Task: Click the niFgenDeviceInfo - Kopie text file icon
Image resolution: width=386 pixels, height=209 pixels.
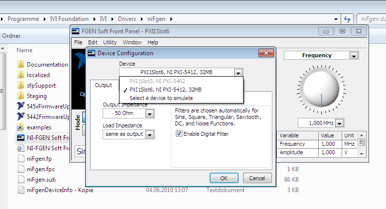Action: [x=21, y=190]
